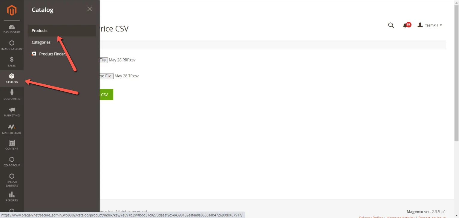Viewport: 459px width, 218px height.
Task: Open the Magedelight sidebar menu
Action: point(12,129)
